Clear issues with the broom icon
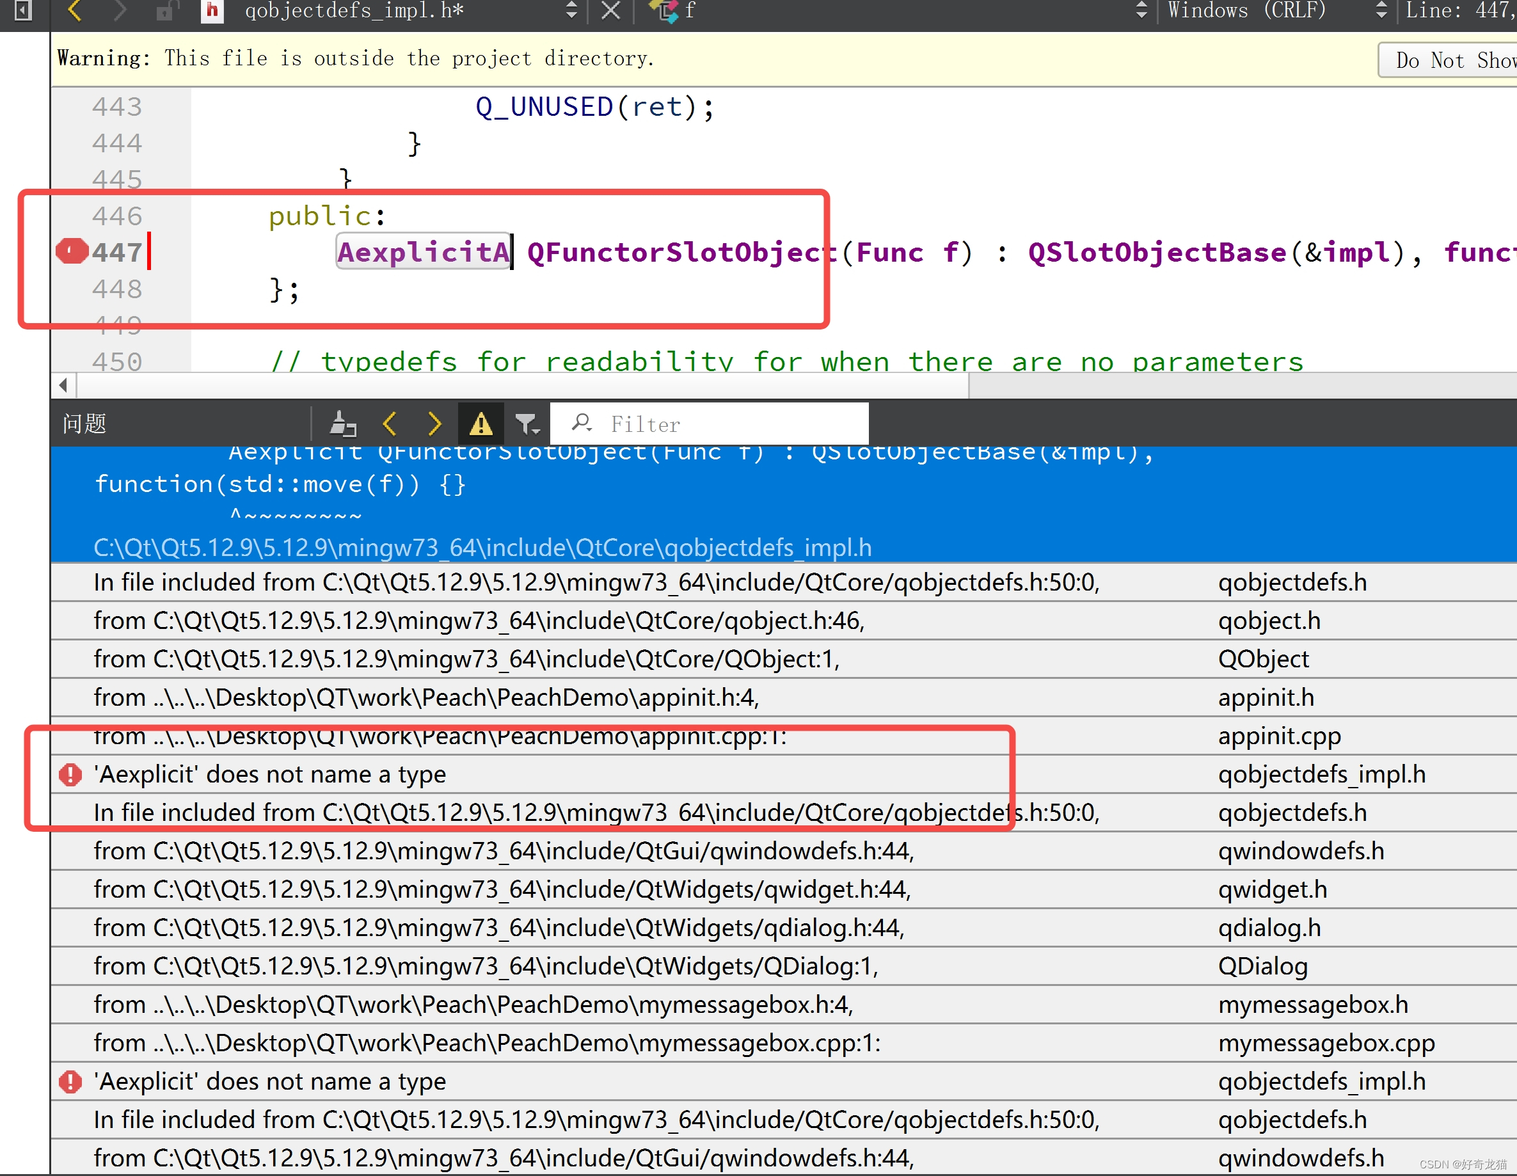 [342, 424]
